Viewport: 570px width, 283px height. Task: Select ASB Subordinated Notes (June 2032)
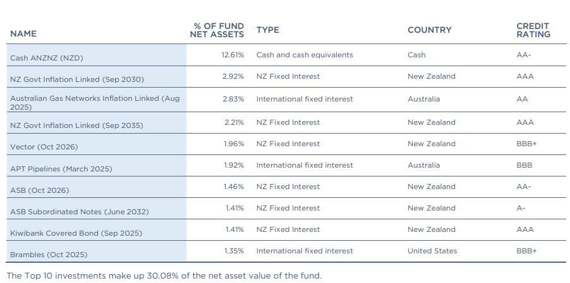click(x=80, y=212)
